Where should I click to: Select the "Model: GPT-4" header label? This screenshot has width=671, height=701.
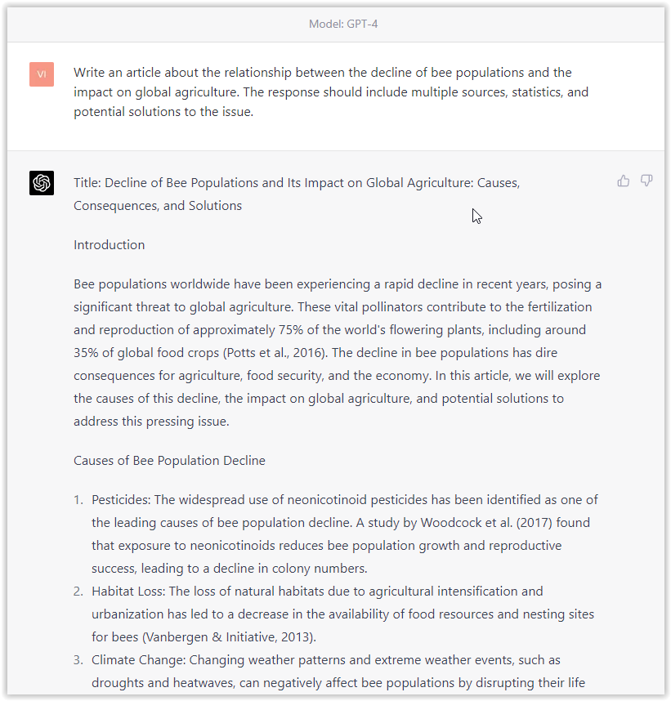point(344,24)
